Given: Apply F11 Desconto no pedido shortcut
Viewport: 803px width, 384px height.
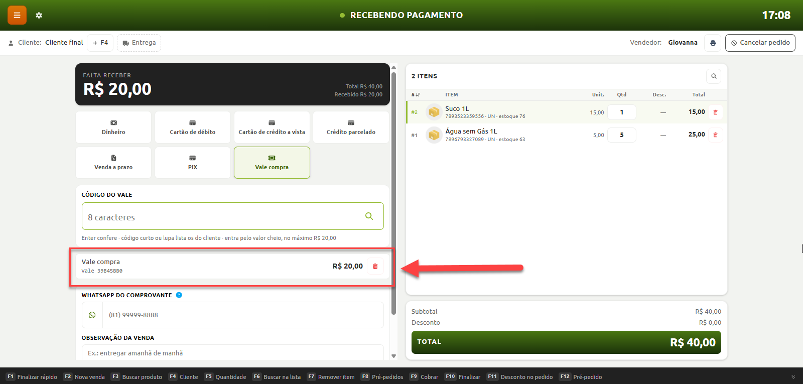Looking at the screenshot, I should 520,377.
